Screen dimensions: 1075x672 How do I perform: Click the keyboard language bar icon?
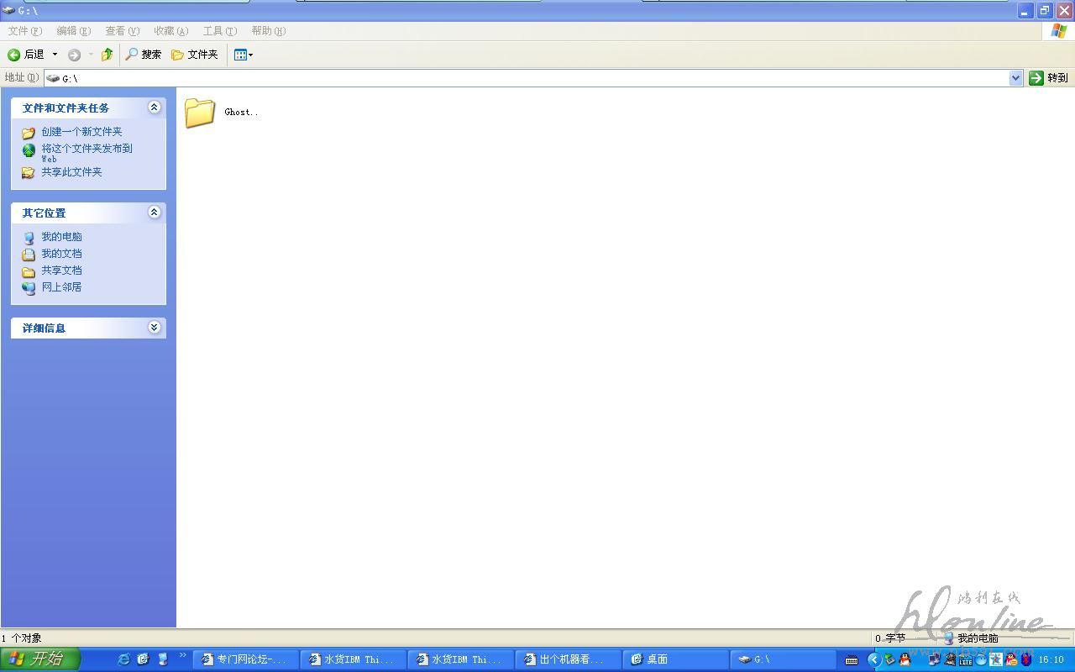852,660
